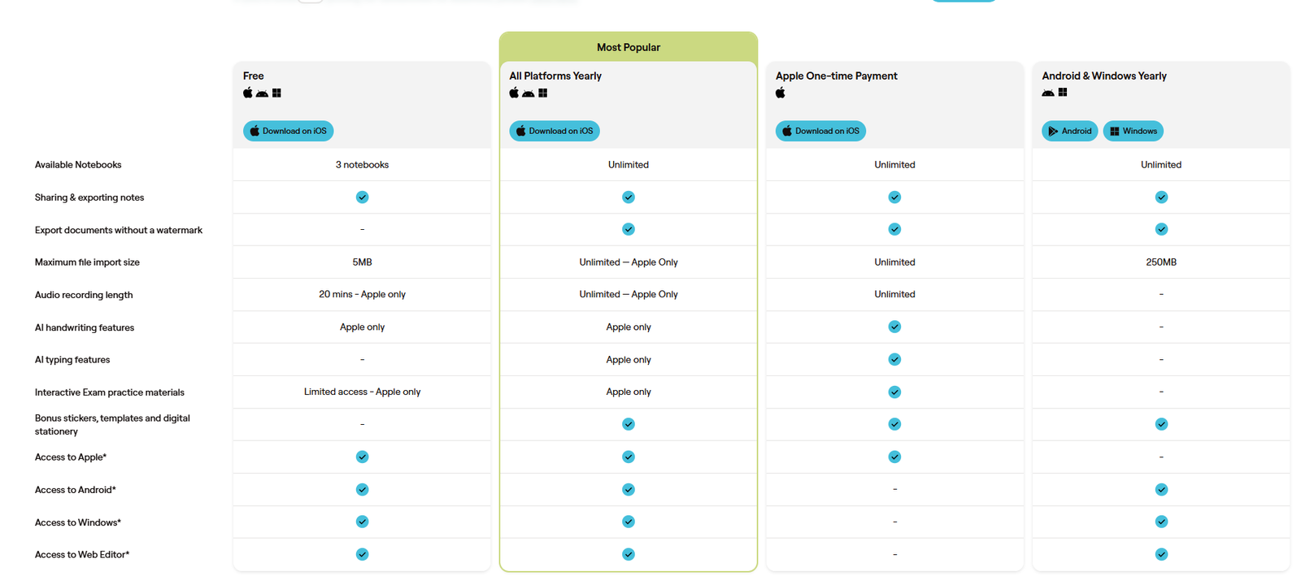Click the Apple icon under the Free plan

(x=248, y=93)
